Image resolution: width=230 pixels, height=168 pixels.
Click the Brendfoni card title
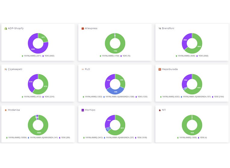tap(168, 29)
